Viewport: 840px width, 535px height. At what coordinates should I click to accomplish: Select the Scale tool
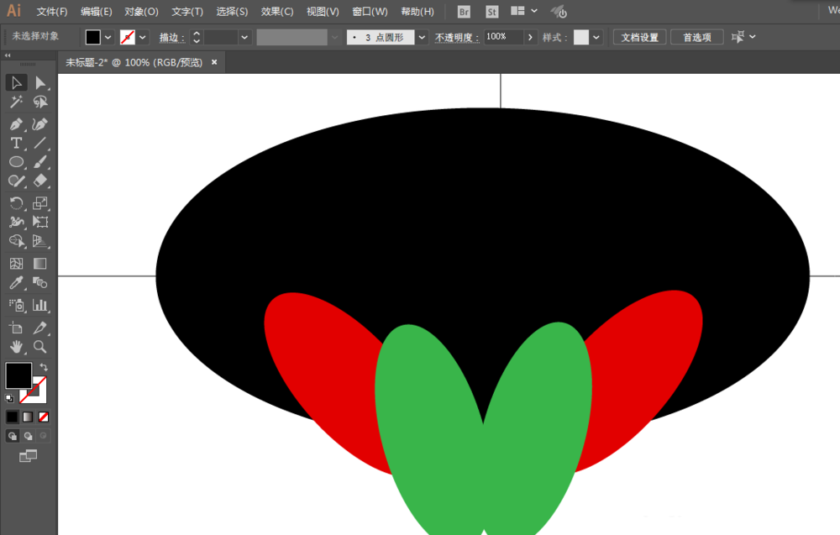[x=40, y=203]
